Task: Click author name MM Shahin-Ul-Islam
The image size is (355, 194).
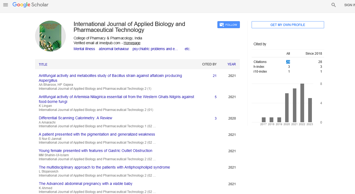Action: point(54,155)
